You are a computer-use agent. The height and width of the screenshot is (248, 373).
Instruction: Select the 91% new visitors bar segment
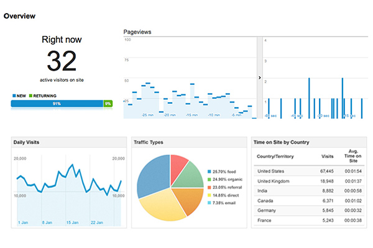(x=57, y=104)
